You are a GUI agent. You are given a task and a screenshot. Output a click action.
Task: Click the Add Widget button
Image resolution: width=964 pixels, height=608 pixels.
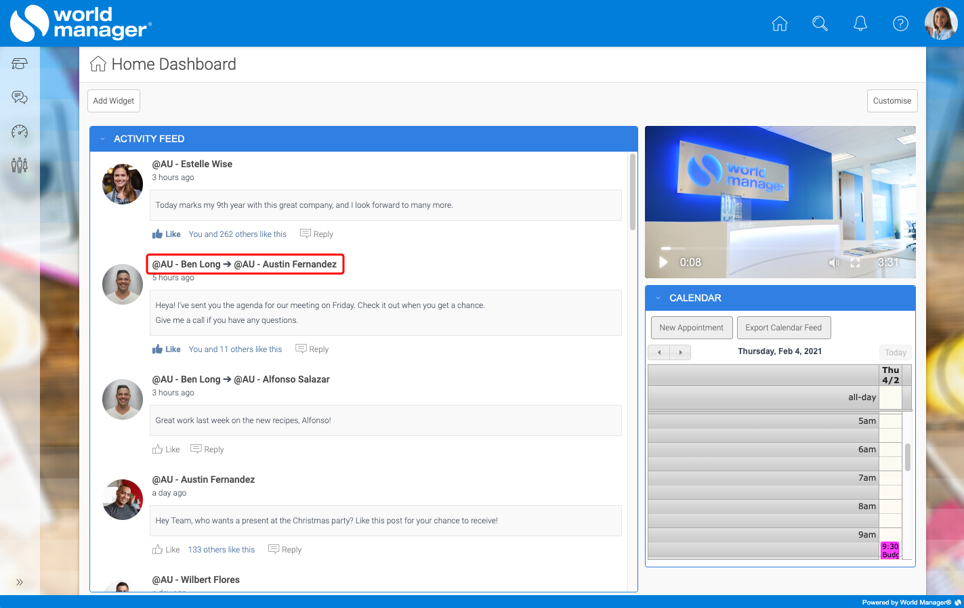click(x=113, y=100)
